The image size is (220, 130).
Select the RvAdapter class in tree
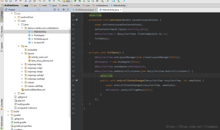point(39,35)
